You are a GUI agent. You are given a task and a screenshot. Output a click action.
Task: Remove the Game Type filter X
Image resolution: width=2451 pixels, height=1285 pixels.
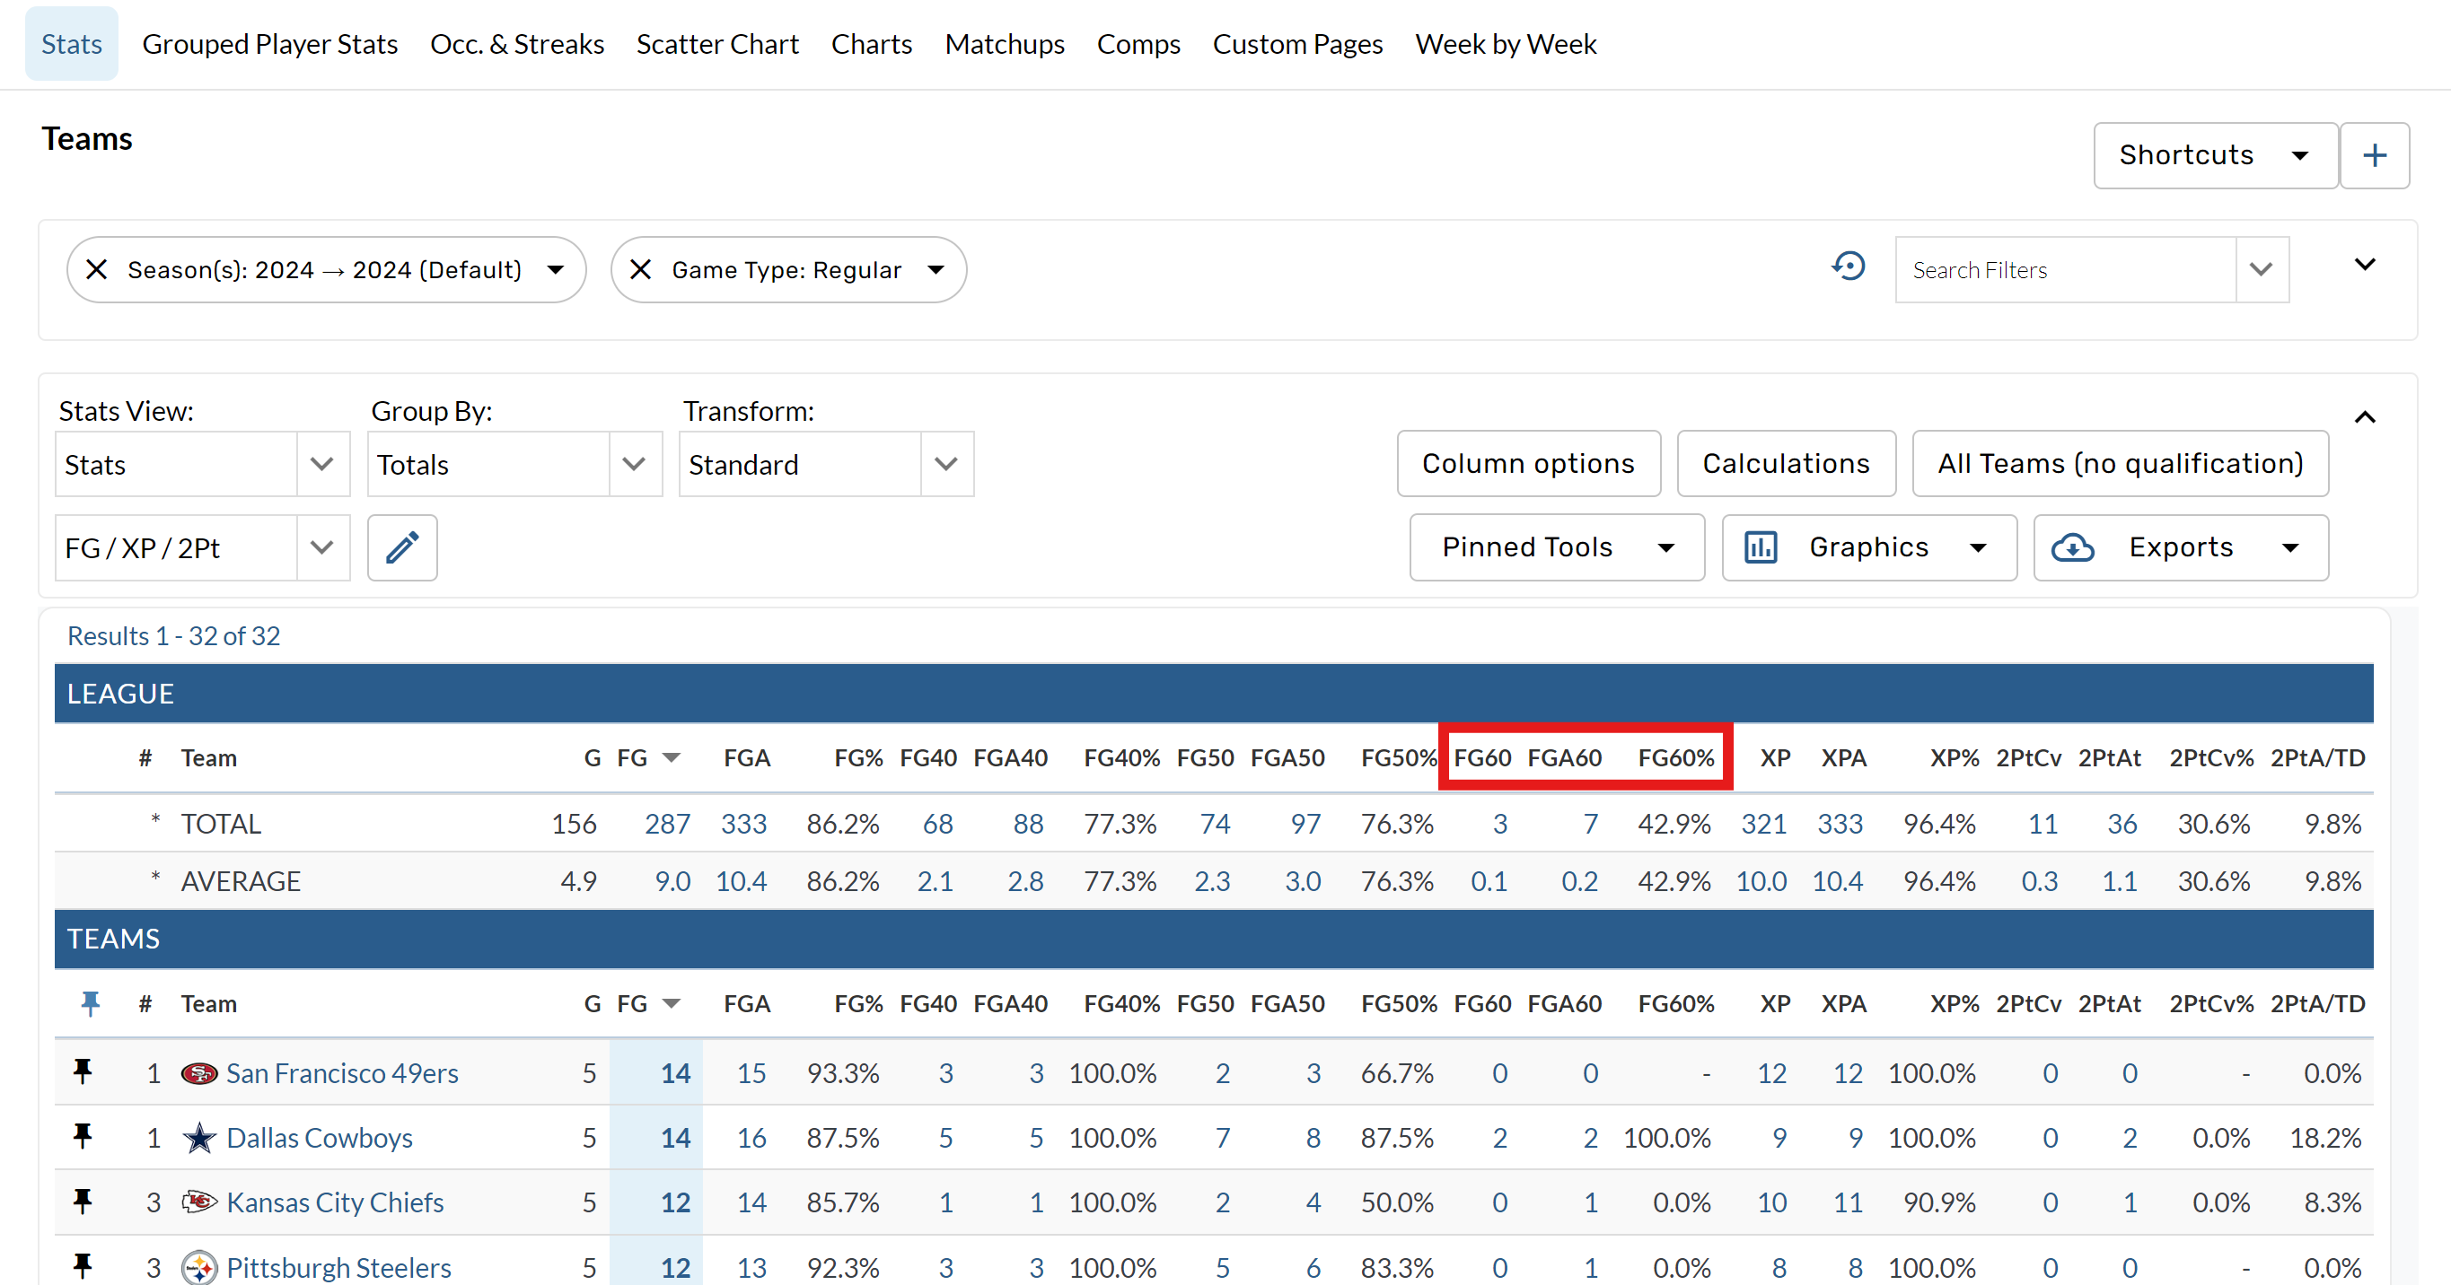640,270
